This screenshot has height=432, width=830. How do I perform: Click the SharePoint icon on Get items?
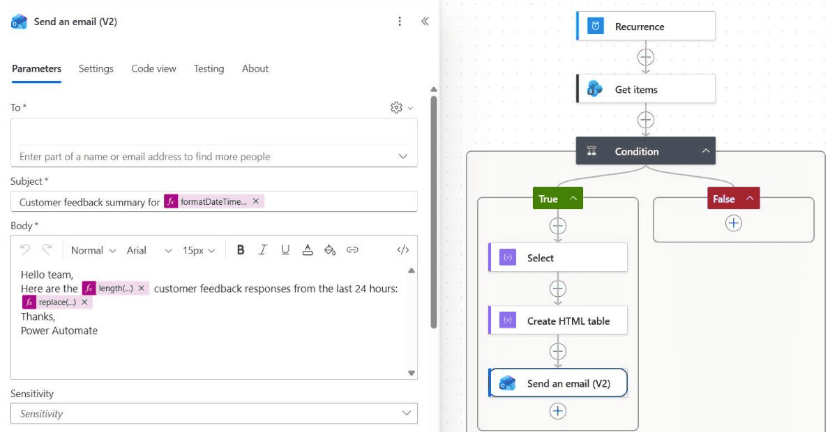pos(595,88)
